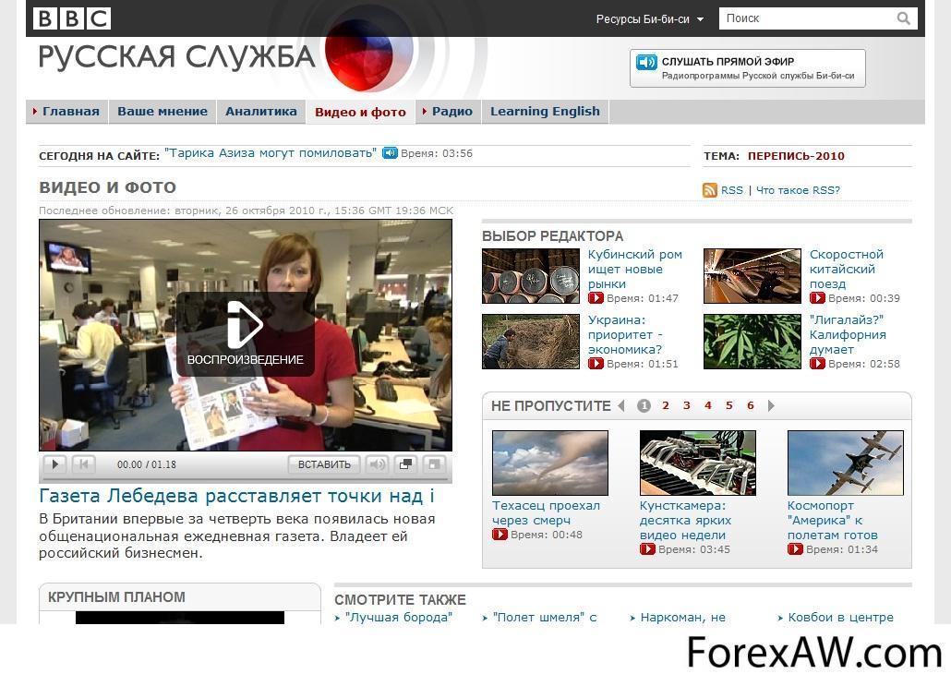Open the ПЕРЕПИСЬ-2010 topic link

pos(796,156)
